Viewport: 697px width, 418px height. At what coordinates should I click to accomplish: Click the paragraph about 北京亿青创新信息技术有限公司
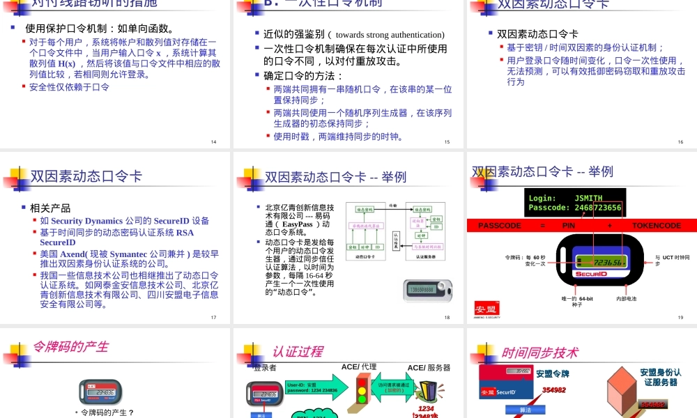[300, 220]
